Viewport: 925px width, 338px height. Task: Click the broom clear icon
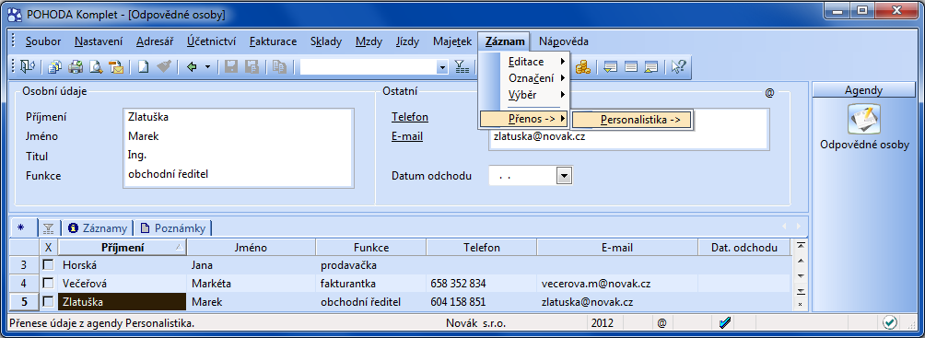tap(163, 66)
